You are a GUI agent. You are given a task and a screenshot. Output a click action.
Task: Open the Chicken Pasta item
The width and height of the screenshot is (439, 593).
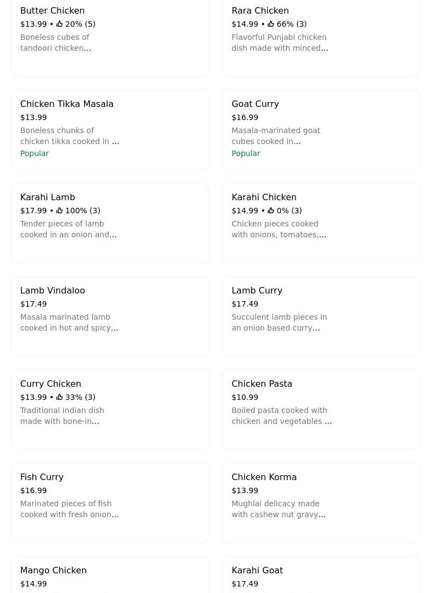[321, 409]
